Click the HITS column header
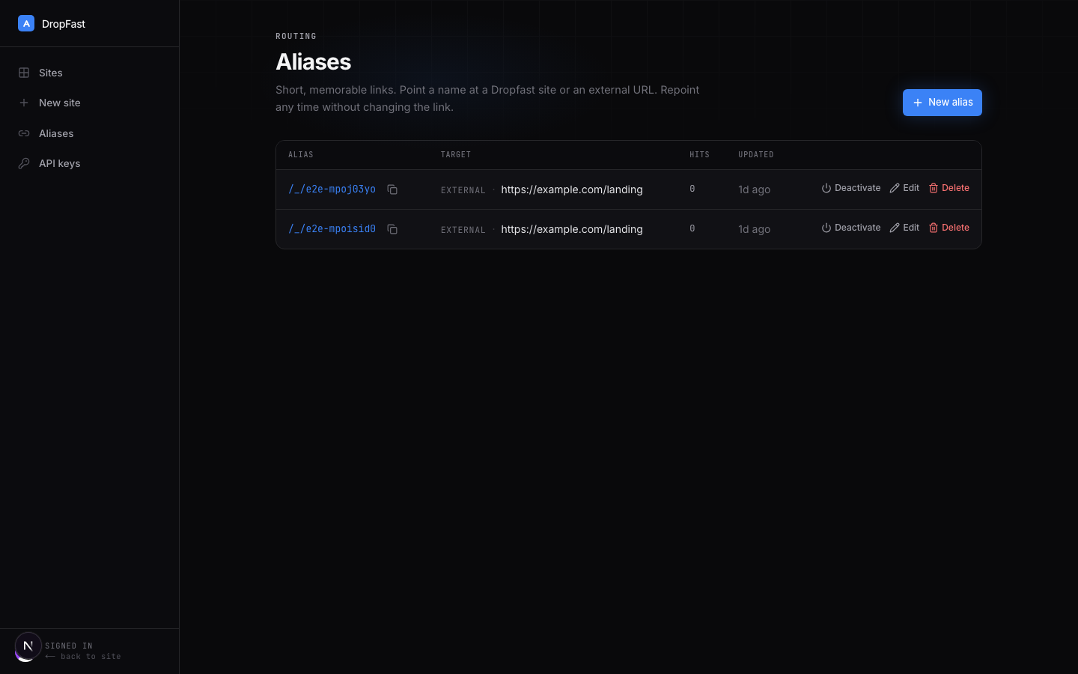Screen dimensions: 1078x674 pyautogui.click(x=699, y=155)
